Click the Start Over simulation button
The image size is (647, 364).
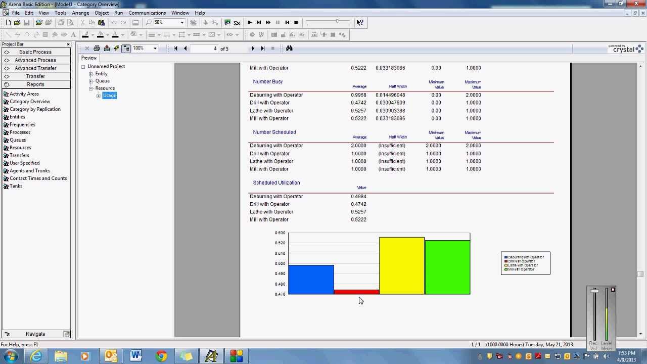coord(287,23)
